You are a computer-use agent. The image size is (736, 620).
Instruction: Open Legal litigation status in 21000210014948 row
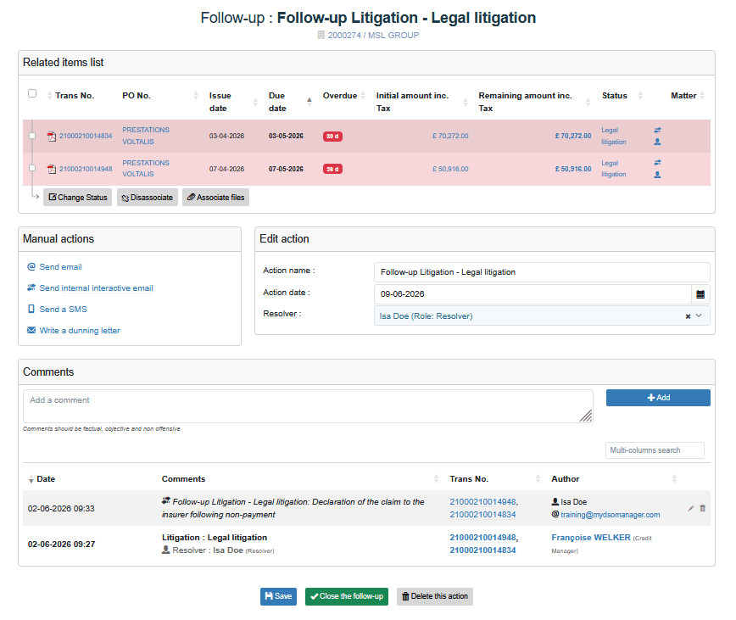pos(614,169)
